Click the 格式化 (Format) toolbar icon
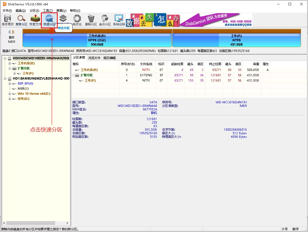 (x=77, y=20)
